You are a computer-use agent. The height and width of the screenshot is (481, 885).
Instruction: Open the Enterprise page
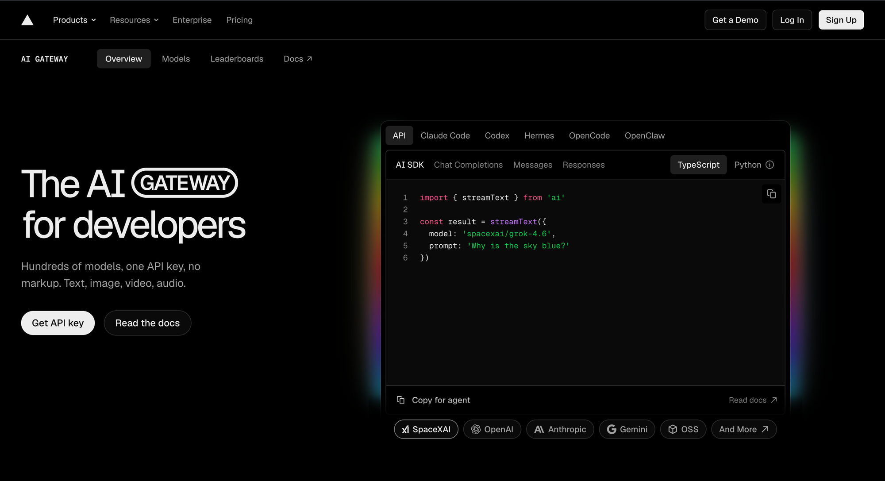(192, 20)
